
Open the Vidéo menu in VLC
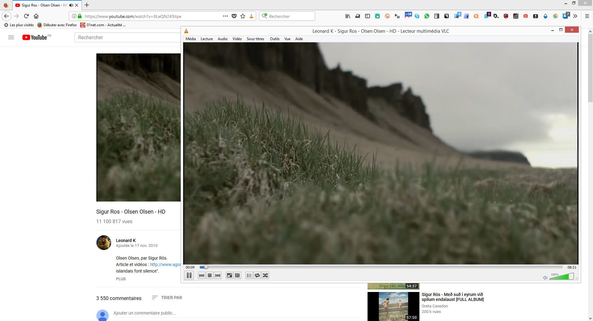(237, 39)
